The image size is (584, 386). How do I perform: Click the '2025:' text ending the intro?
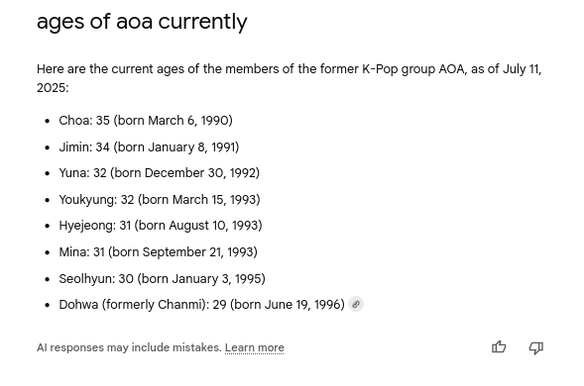(53, 88)
